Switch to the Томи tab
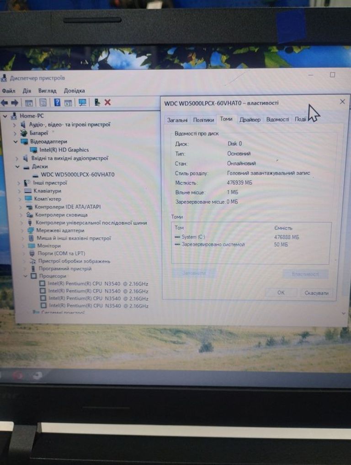351x465 pixels. pos(226,119)
